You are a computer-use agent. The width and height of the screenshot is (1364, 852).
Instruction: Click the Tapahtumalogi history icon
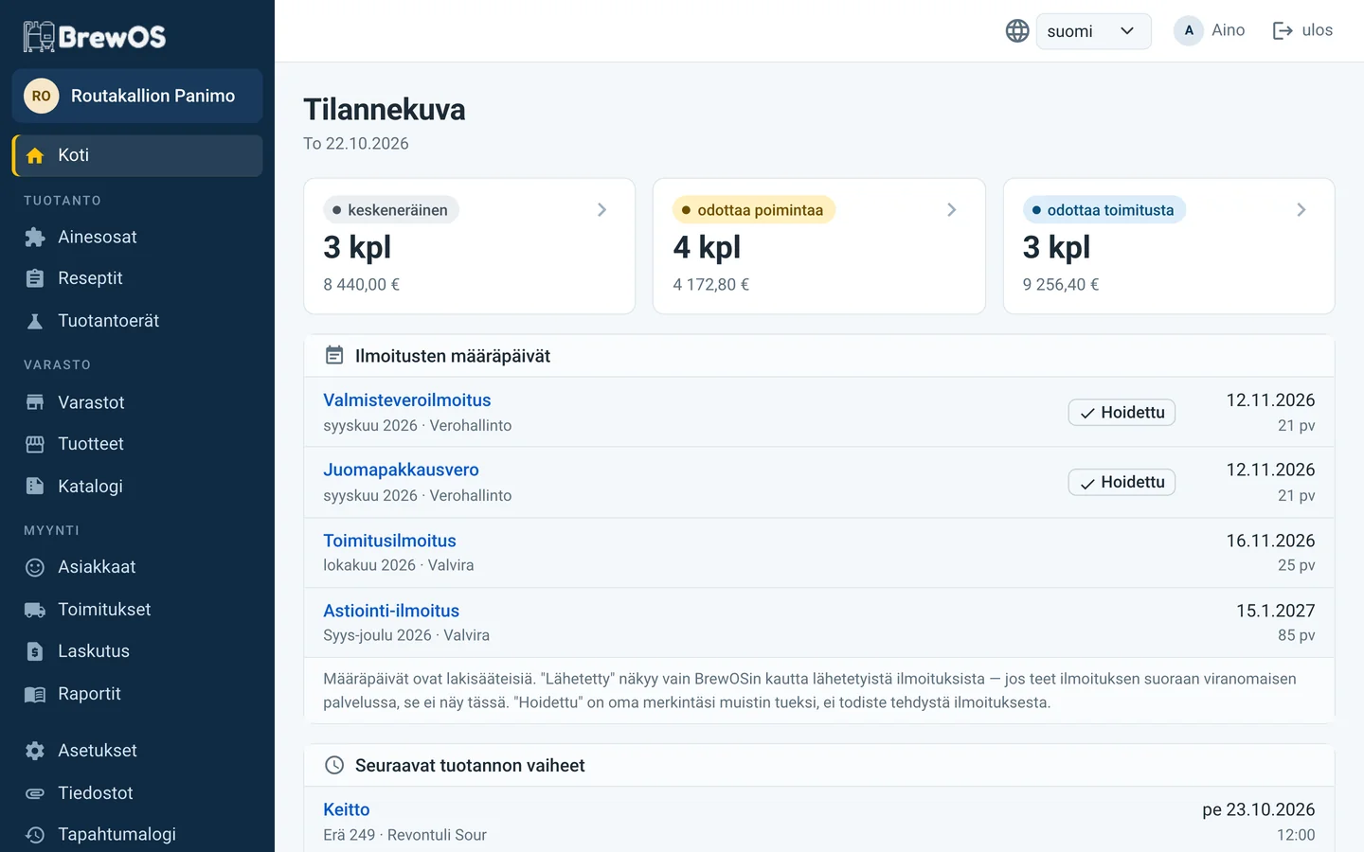point(35,834)
